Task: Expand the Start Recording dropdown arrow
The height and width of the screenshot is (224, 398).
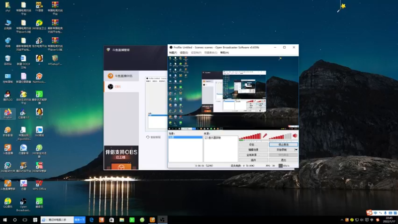Action: (x=296, y=150)
